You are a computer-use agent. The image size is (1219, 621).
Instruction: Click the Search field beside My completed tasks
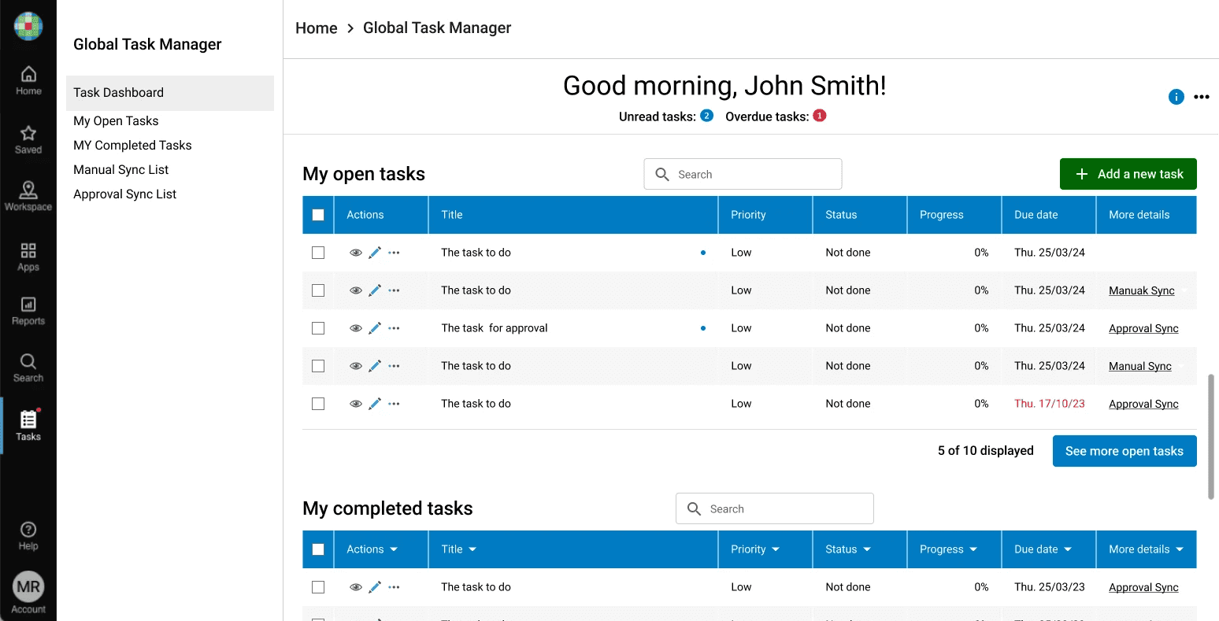click(775, 508)
